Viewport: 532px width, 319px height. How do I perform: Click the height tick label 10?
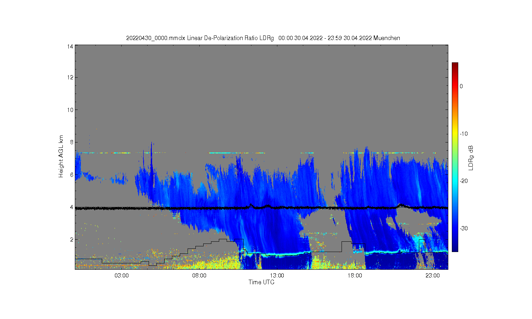point(71,110)
